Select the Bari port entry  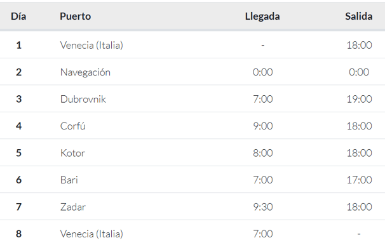coord(69,180)
